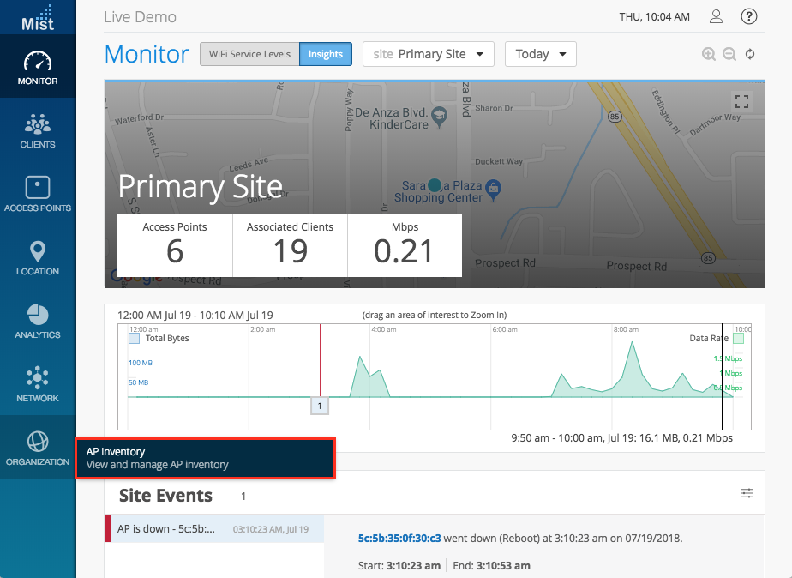Open Analytics from the sidebar
Screen dimensions: 792x578
click(x=38, y=322)
